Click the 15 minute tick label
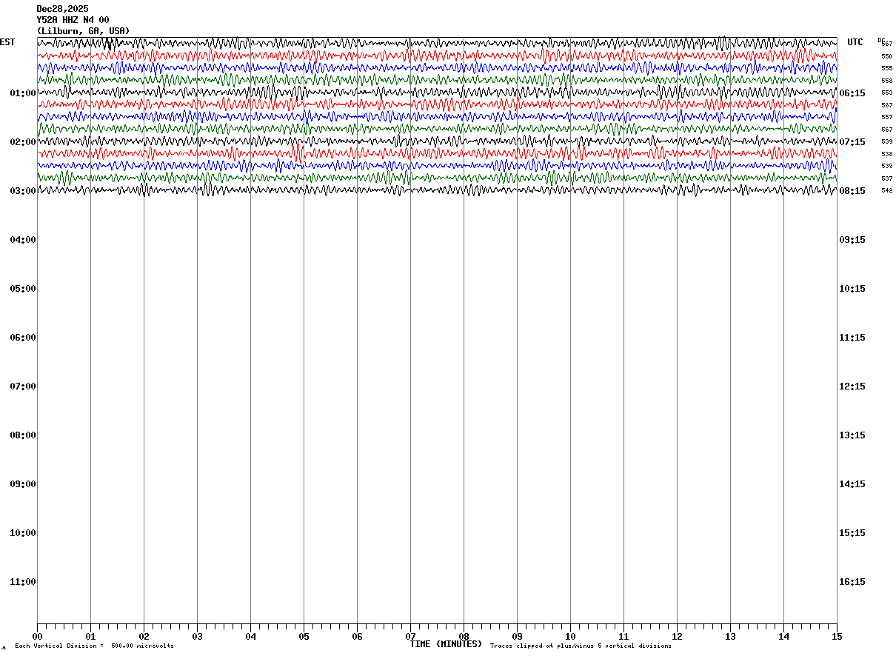 click(837, 637)
